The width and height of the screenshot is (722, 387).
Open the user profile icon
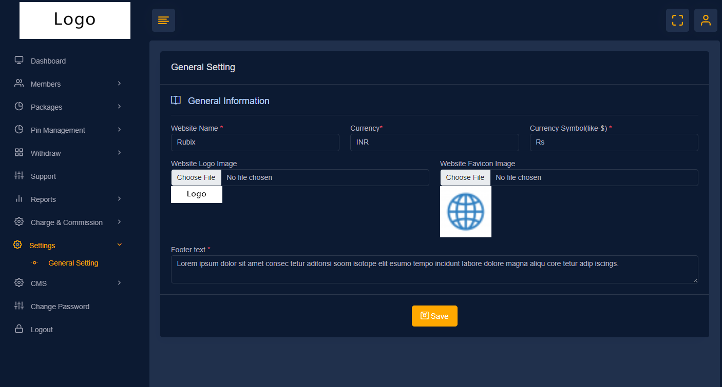706,21
